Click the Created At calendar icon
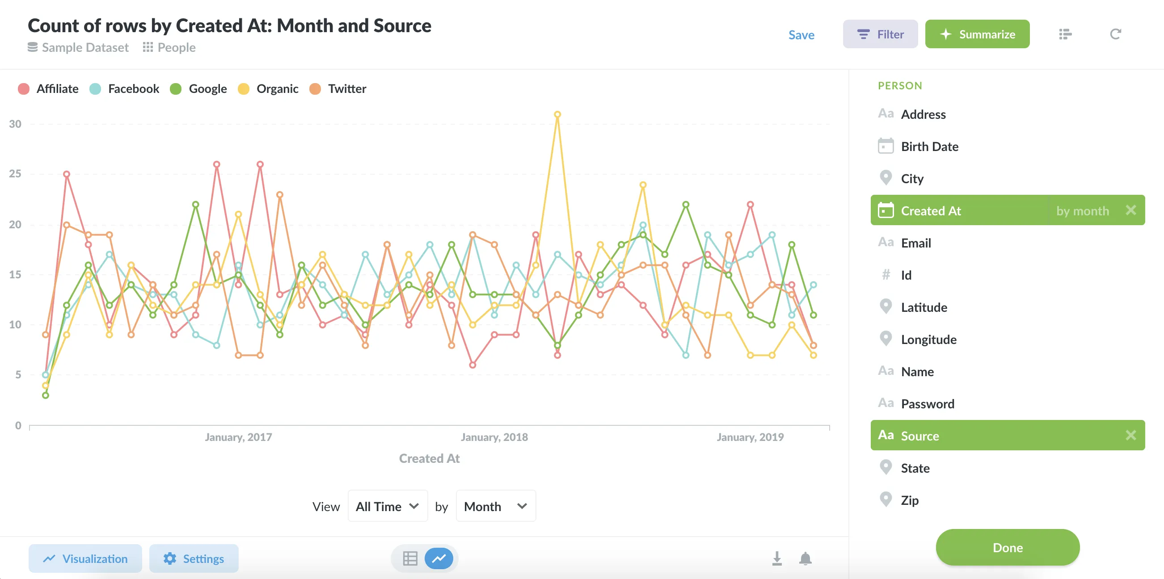Viewport: 1164px width, 579px height. tap(886, 210)
